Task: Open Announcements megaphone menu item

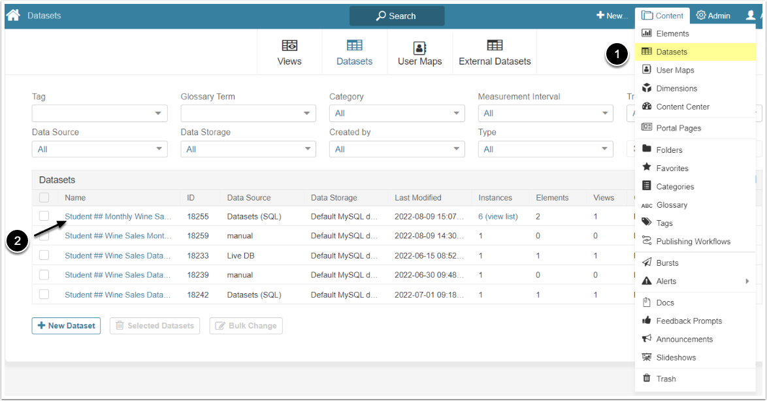Action: (647, 339)
